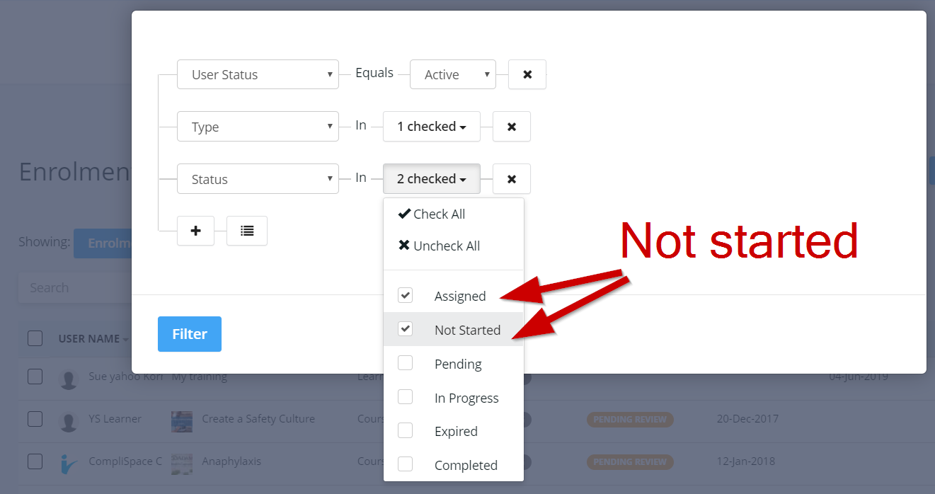Remove the Status filter row with the X icon
The width and height of the screenshot is (935, 494).
pos(511,178)
